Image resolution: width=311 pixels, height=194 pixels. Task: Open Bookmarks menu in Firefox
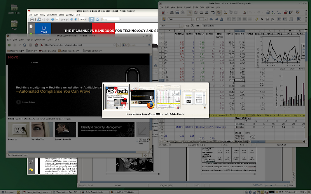[x=40, y=40]
